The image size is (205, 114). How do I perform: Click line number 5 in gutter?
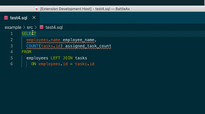pos(12,58)
